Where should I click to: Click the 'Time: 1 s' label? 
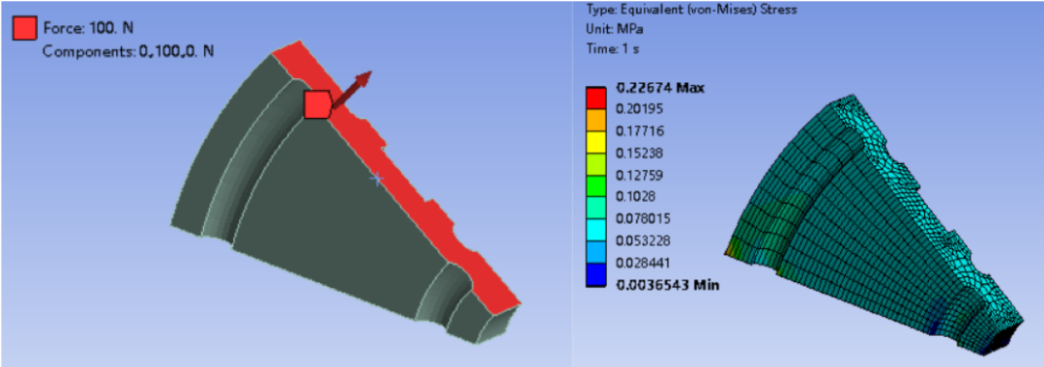tap(613, 49)
